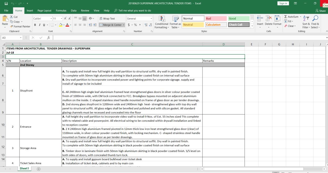
Task: Open the File menu
Action: point(6,11)
